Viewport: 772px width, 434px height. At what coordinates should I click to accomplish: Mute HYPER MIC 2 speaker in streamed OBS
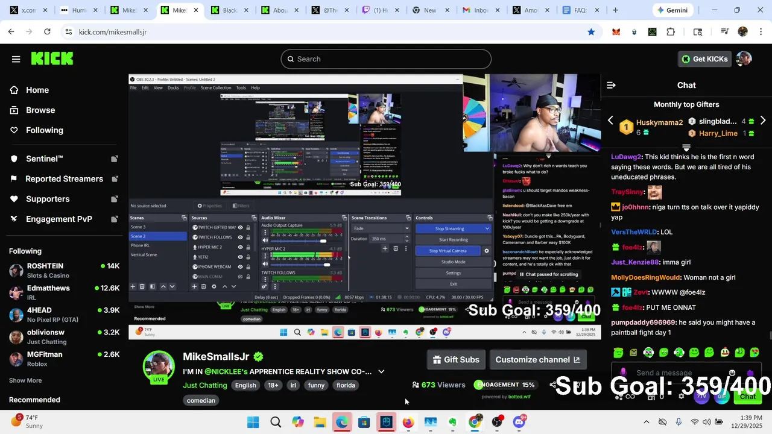click(x=265, y=265)
